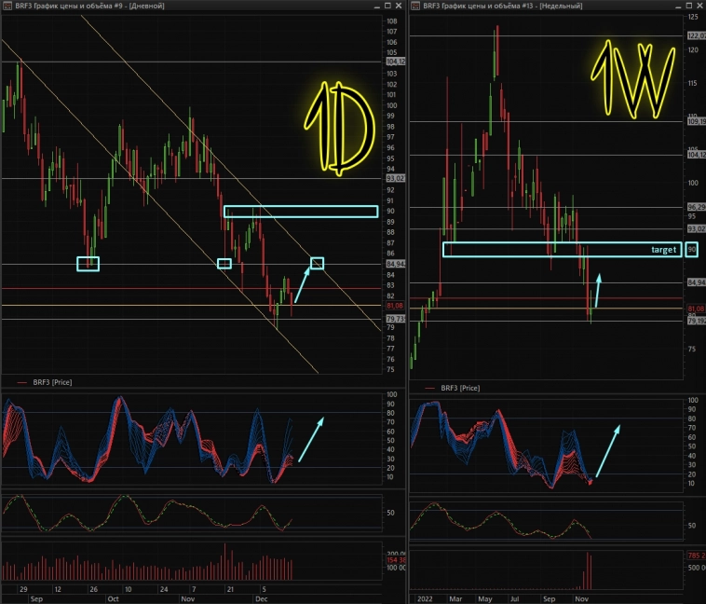Focus the daily chart title bar
Viewport: 706px width, 604px height.
[x=186, y=6]
